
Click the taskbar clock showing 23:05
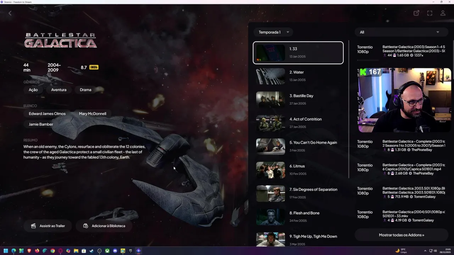[x=445, y=251]
